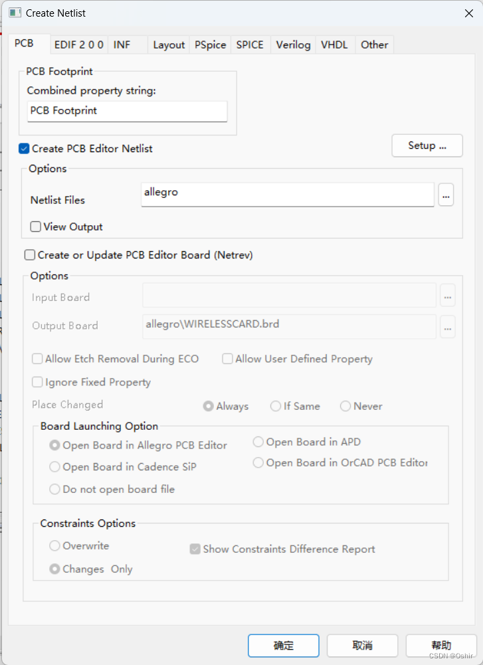Image resolution: width=483 pixels, height=665 pixels.
Task: Close the Create Netlist dialog
Action: click(x=467, y=13)
